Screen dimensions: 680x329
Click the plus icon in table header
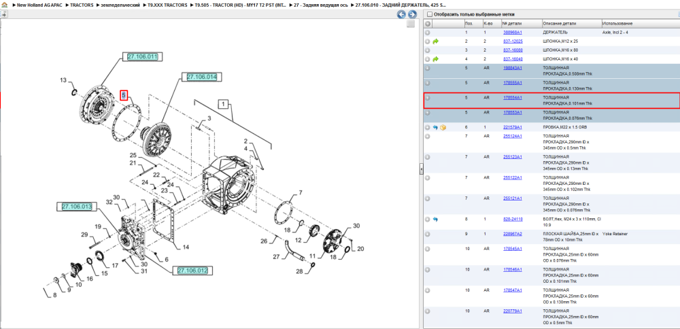click(428, 23)
